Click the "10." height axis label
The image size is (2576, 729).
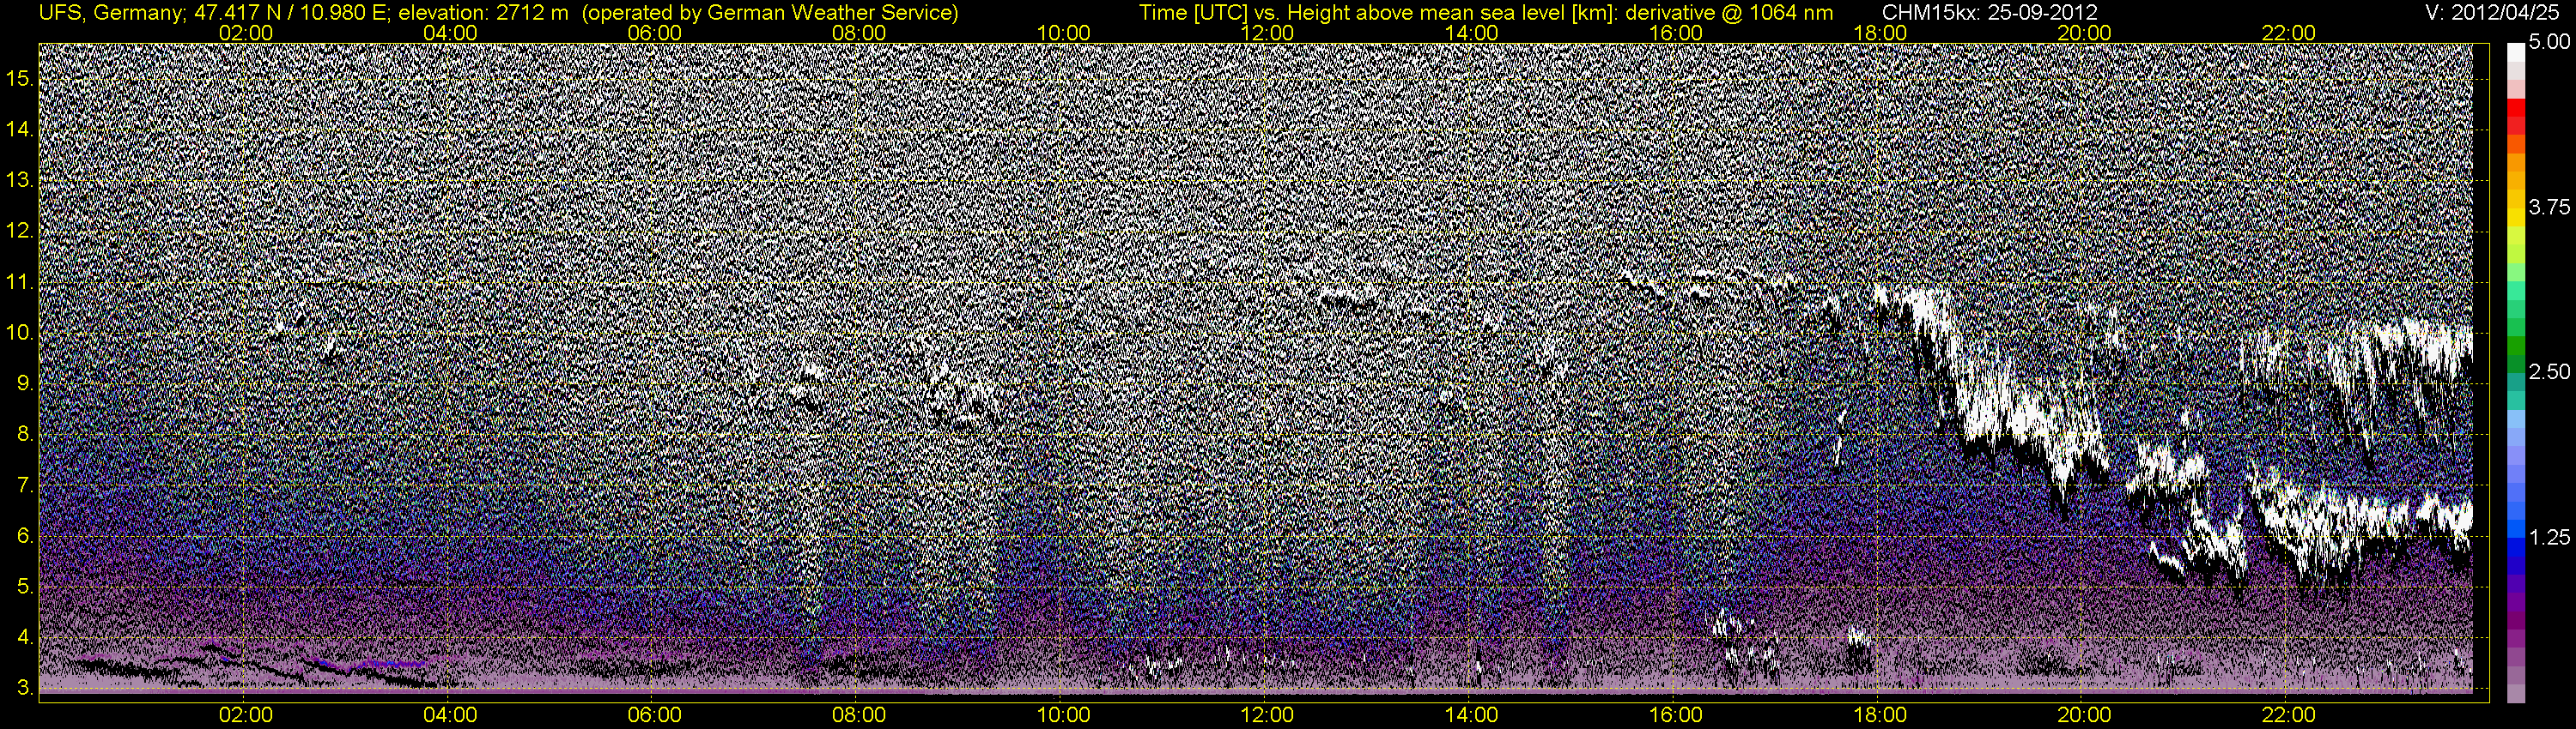coord(20,333)
